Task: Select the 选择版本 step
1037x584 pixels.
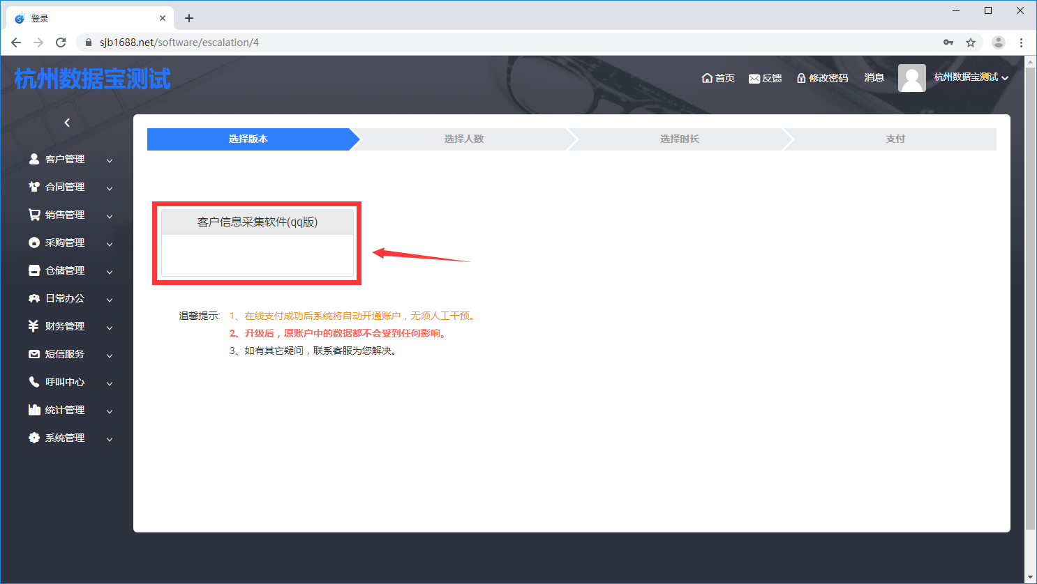Action: tap(248, 139)
